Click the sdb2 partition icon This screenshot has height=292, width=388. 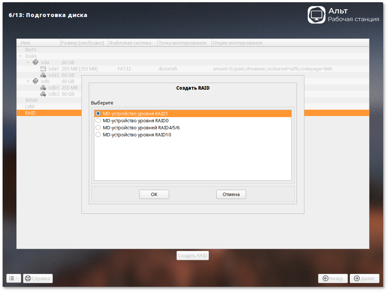pos(43,94)
